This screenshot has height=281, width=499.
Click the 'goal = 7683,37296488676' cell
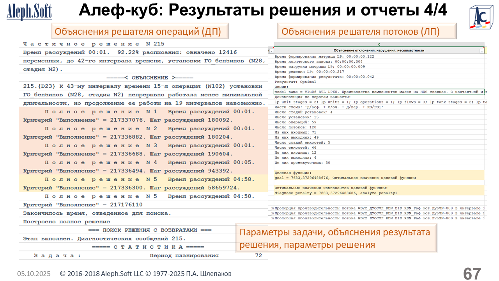[x=345, y=178]
